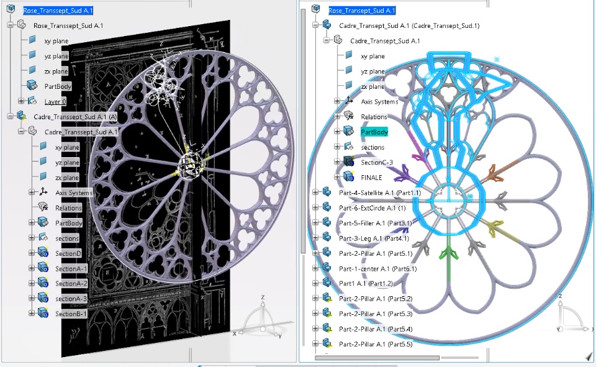Select yz plane under Cadre_Transsept_Sud A.1 left tree
596x367 pixels.
point(67,163)
